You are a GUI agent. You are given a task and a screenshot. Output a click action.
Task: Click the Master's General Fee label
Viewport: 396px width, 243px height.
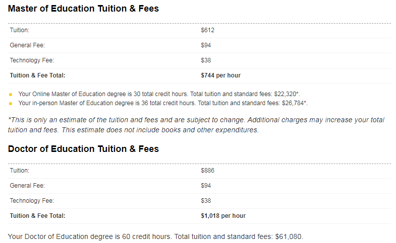click(27, 45)
